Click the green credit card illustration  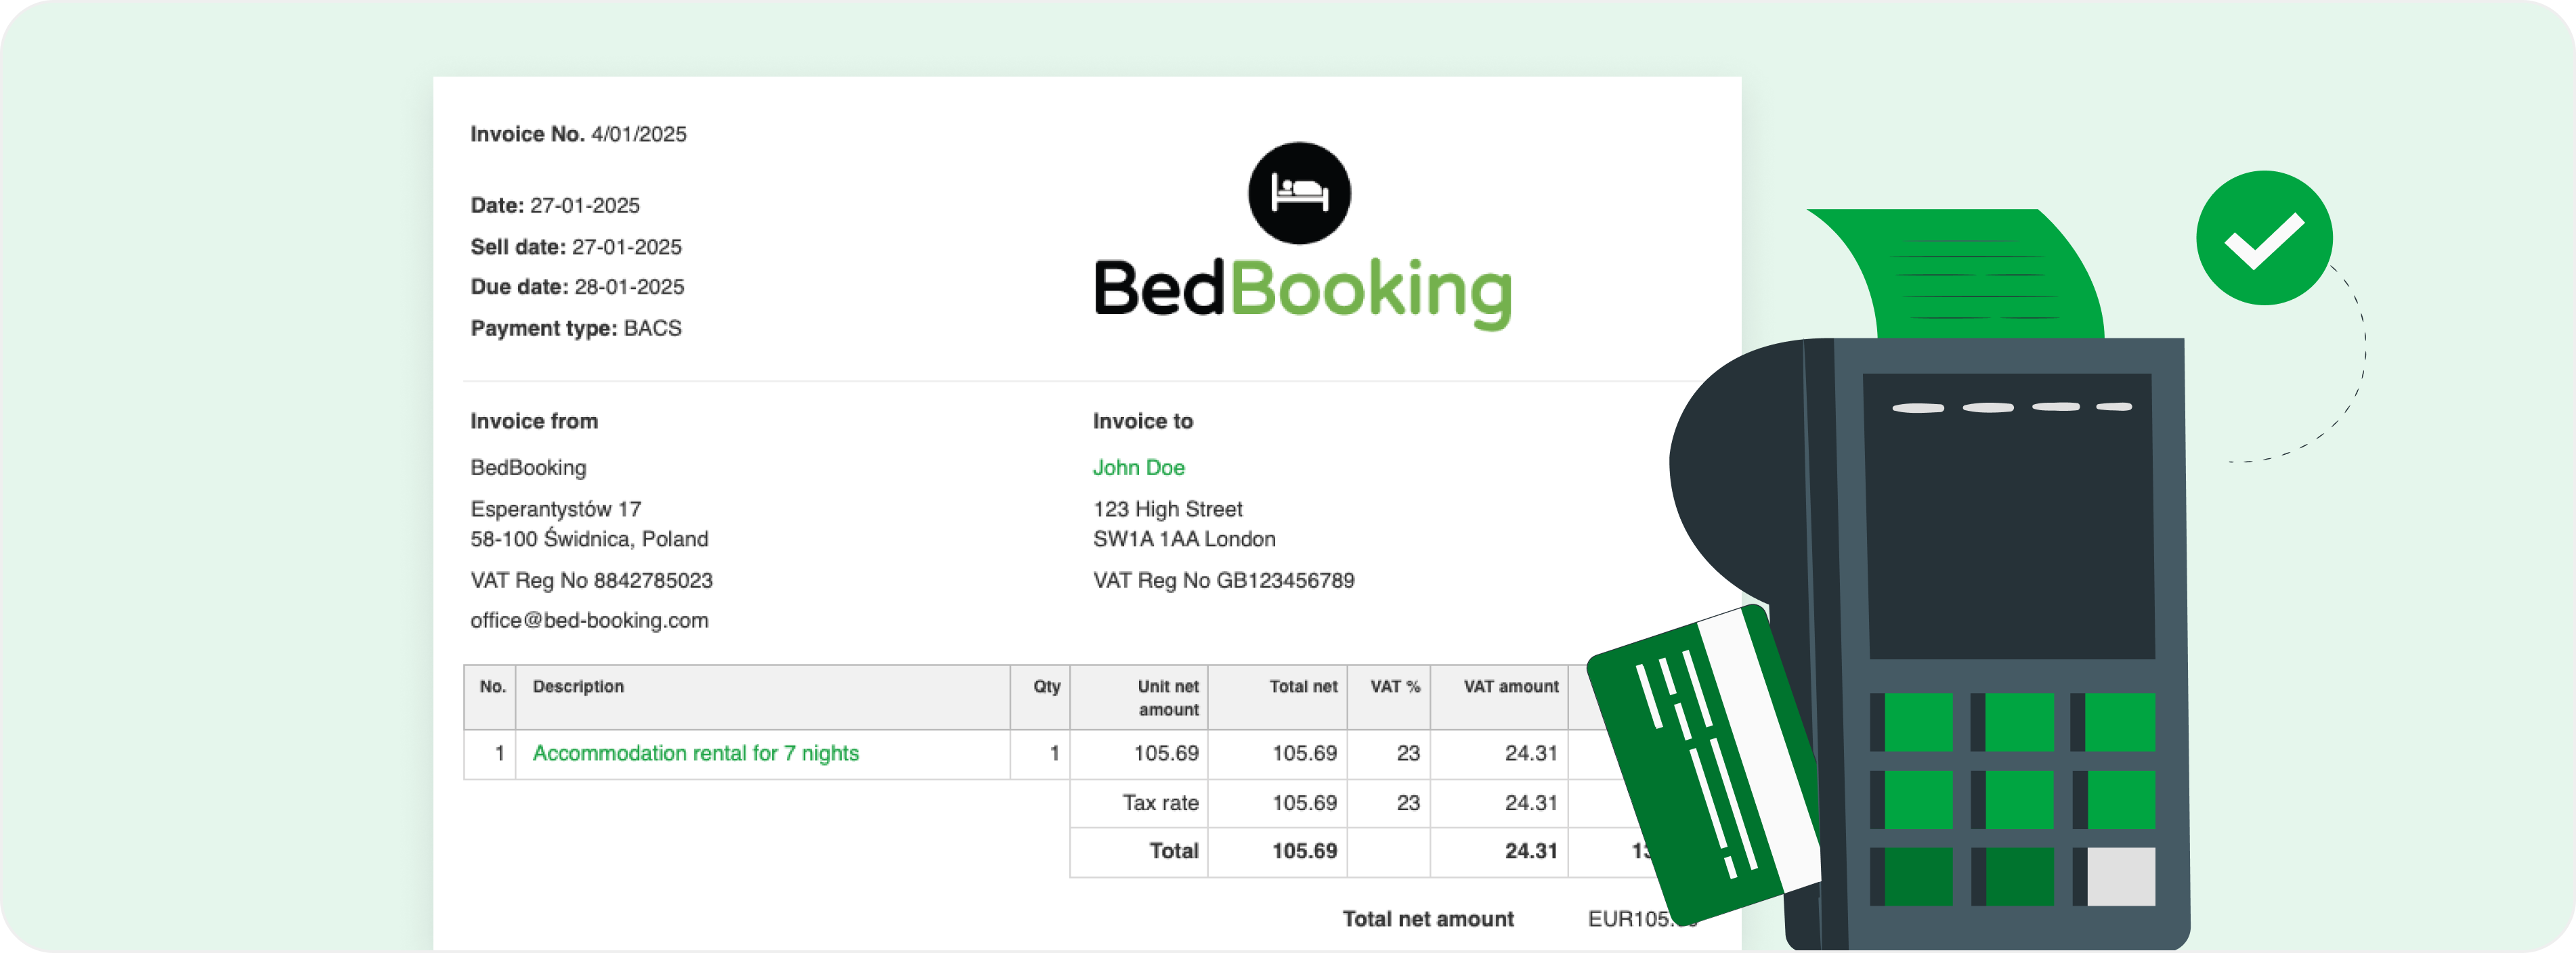point(1705,765)
